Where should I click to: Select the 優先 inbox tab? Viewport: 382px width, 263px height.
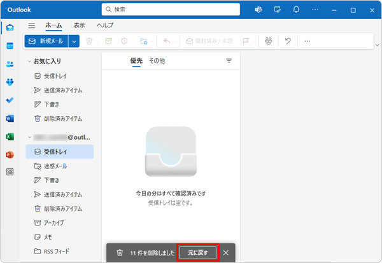click(136, 61)
